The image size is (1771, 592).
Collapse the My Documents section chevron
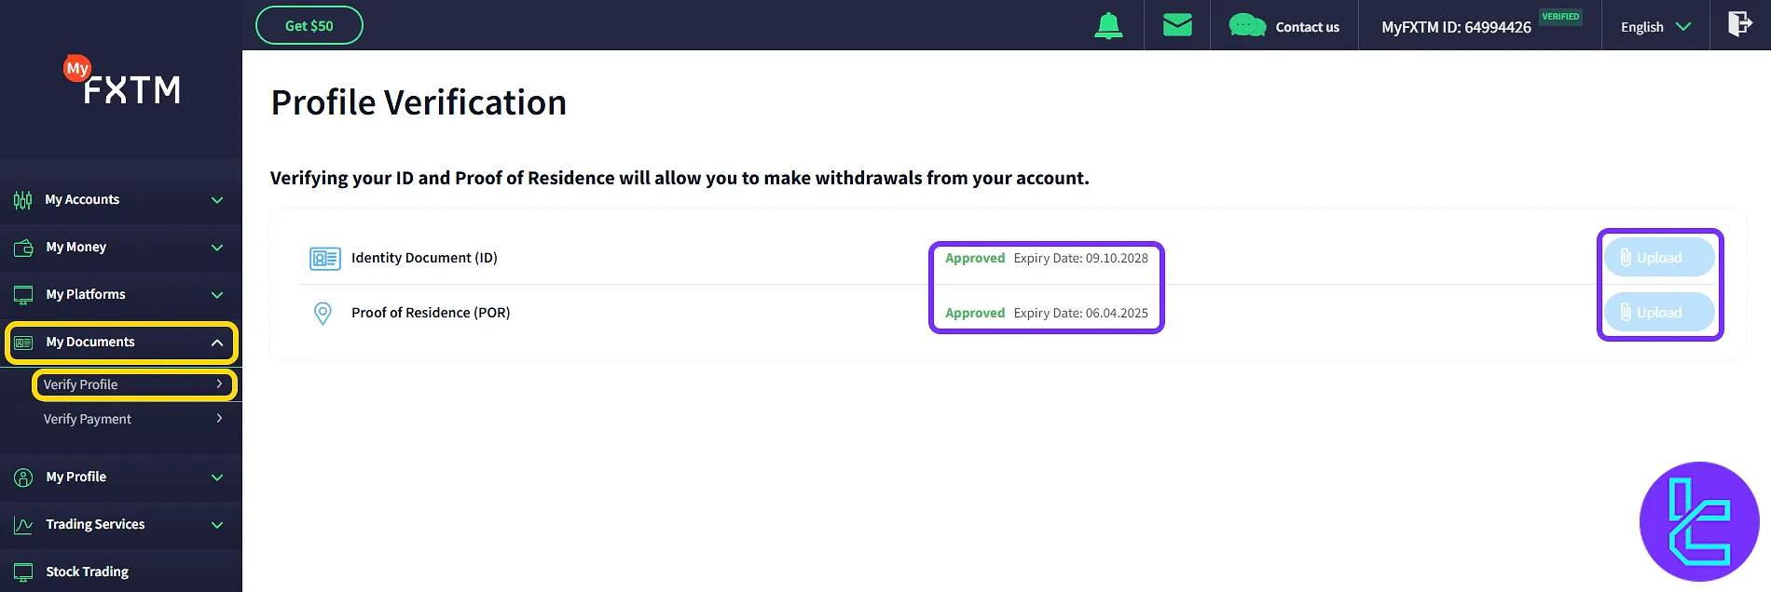pyautogui.click(x=217, y=343)
